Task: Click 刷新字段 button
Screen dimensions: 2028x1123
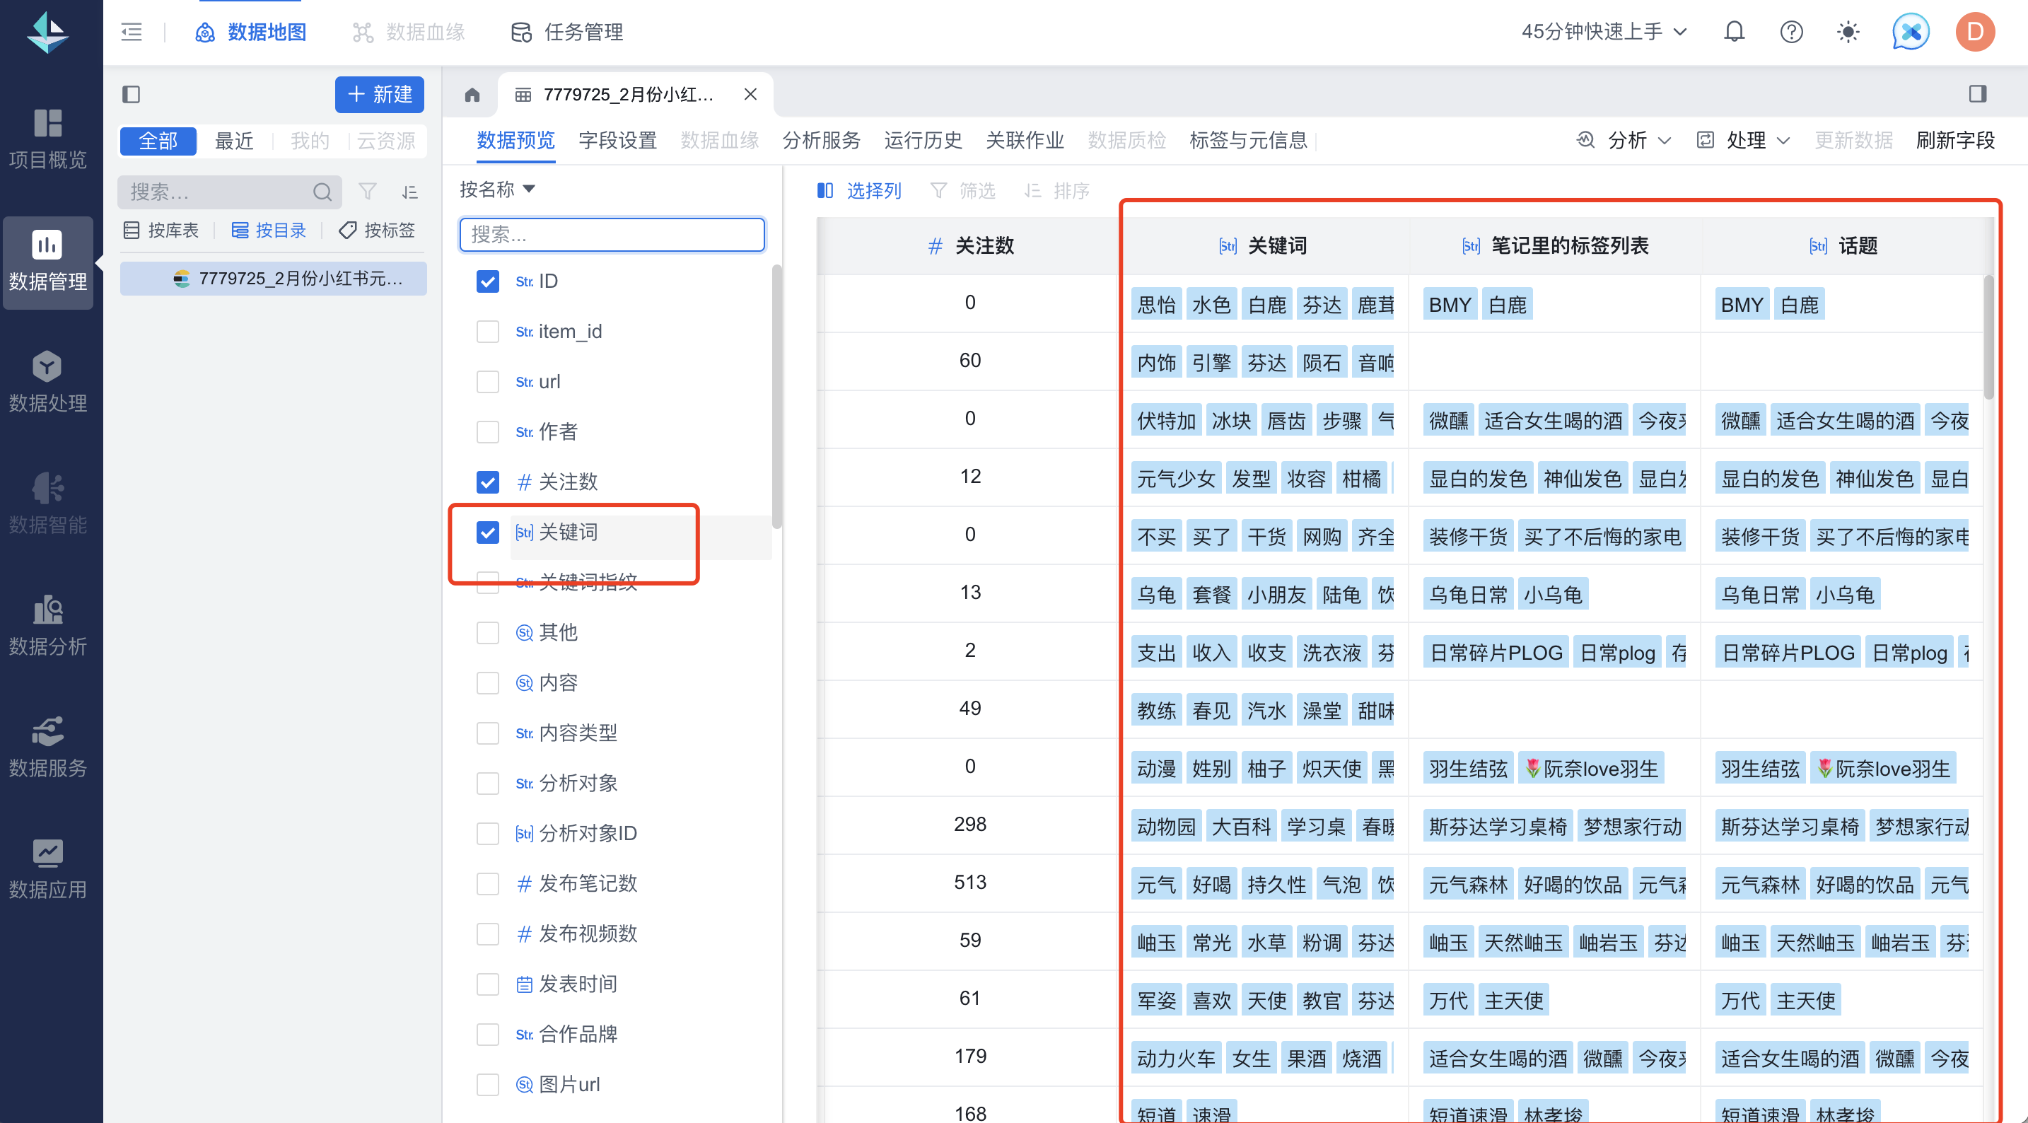Action: pos(1956,140)
